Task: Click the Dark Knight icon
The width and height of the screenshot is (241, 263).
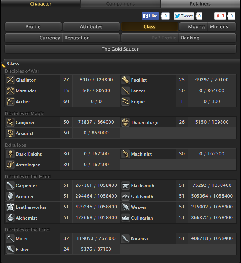Action: point(10,154)
